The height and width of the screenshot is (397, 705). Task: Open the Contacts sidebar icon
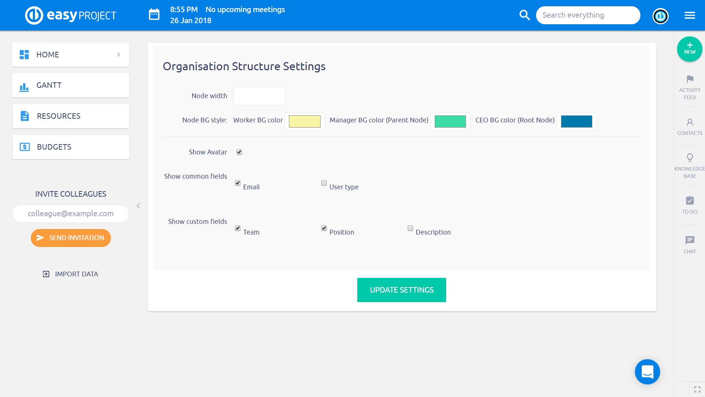tap(690, 122)
